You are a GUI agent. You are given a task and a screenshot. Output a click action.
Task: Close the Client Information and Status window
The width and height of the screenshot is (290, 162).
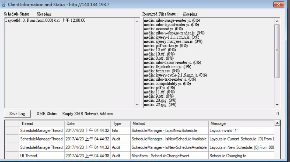click(279, 4)
